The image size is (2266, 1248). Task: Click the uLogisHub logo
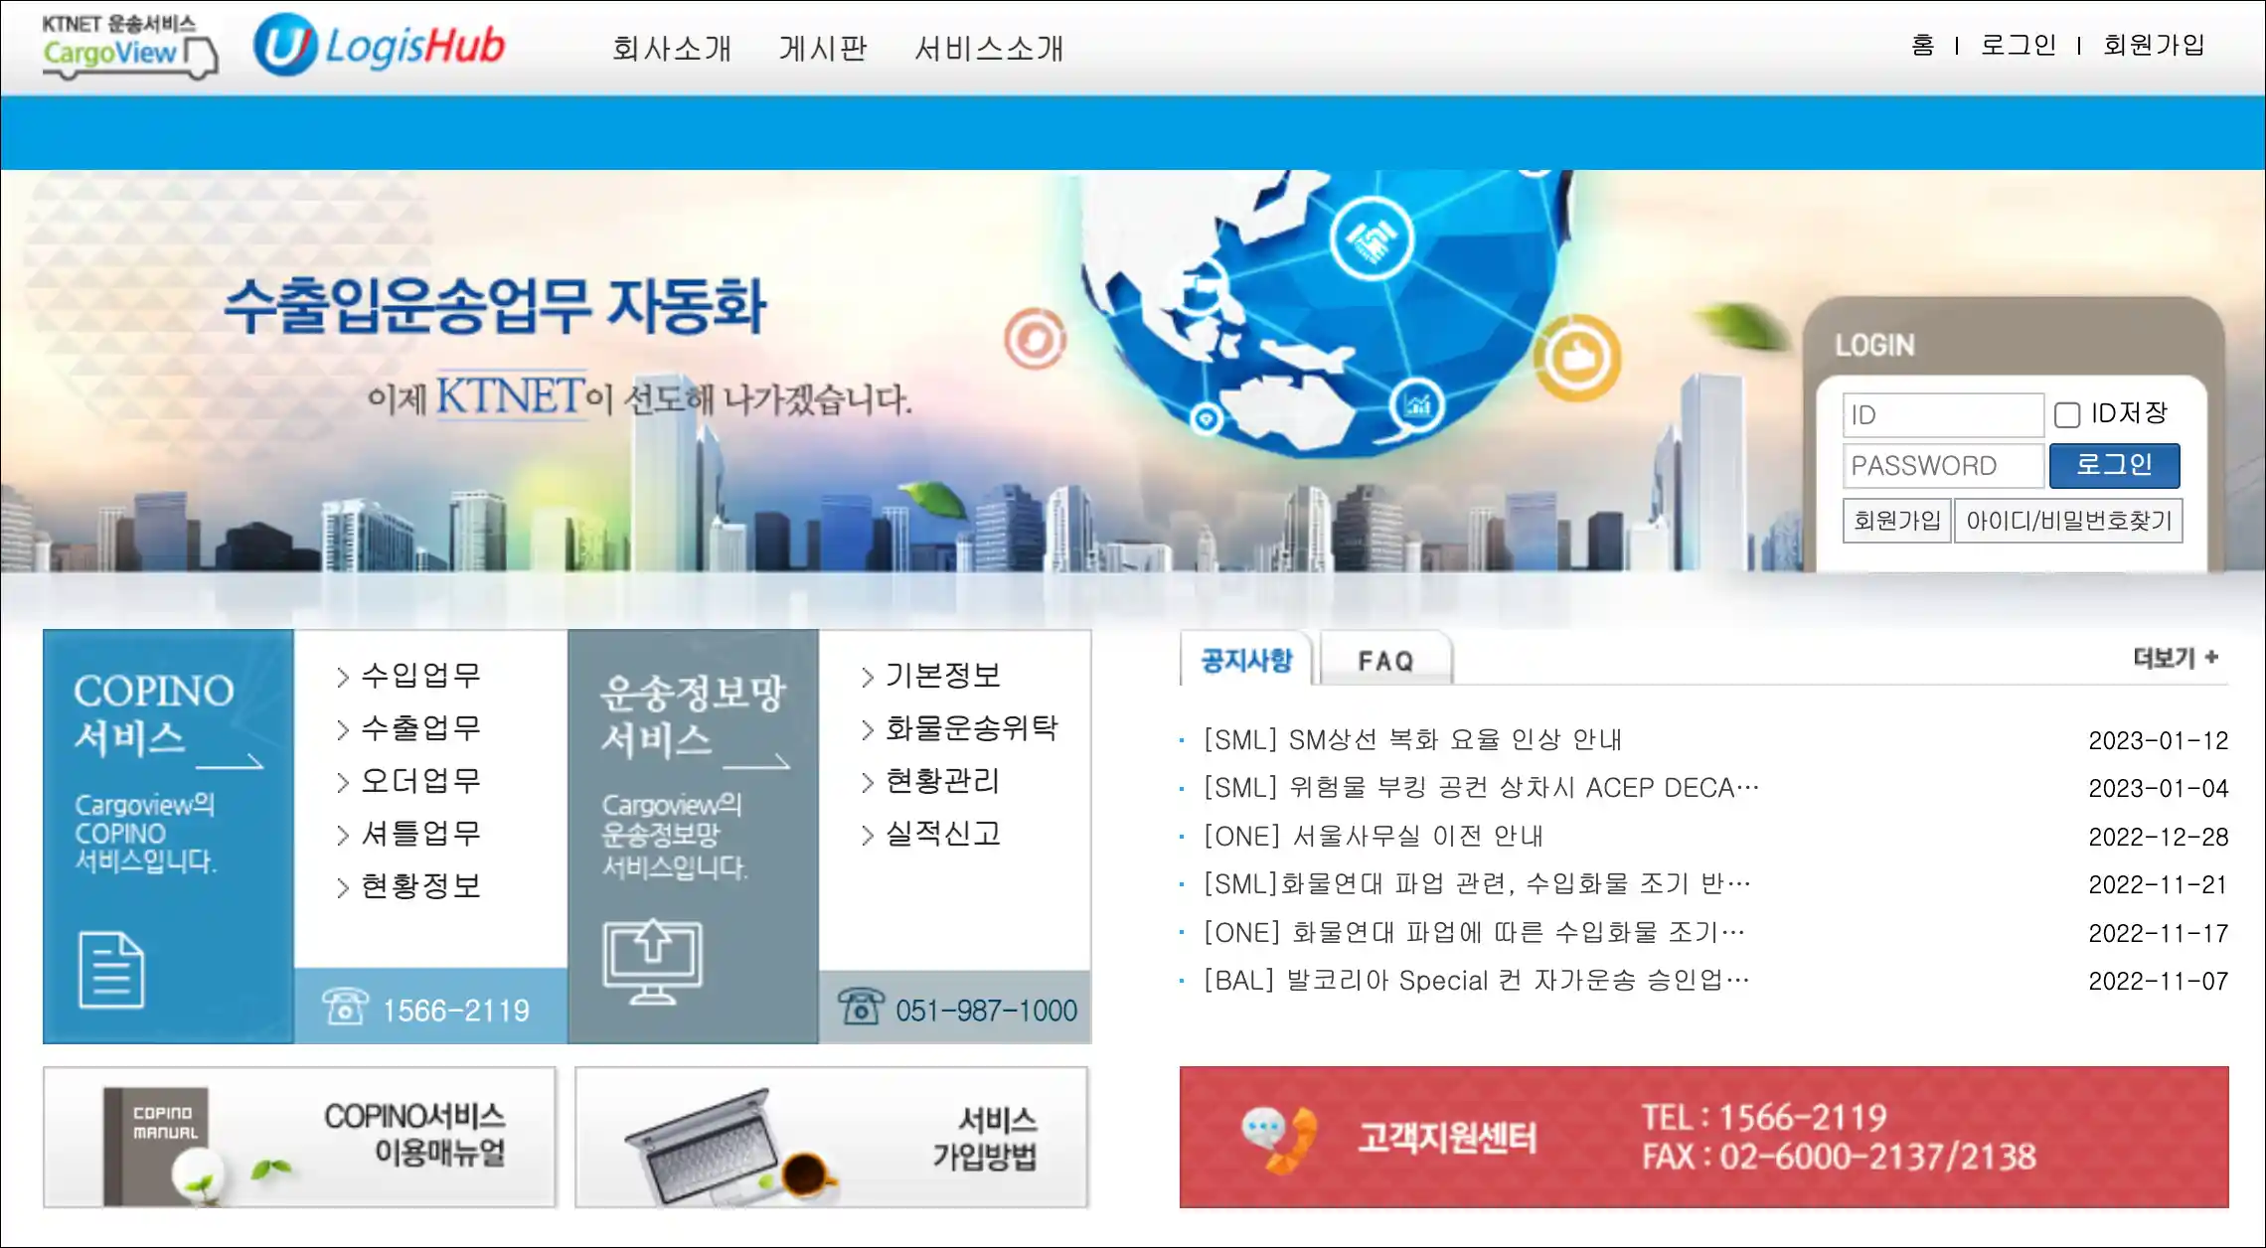pyautogui.click(x=379, y=46)
